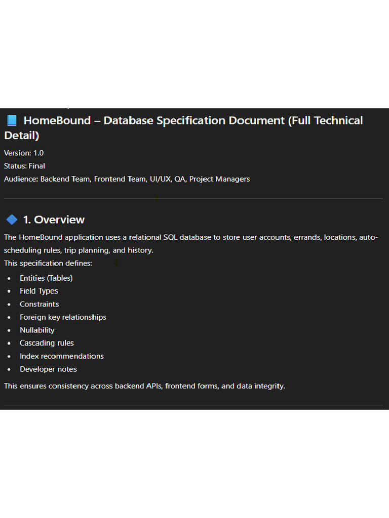Viewport: 389px width, 518px height.
Task: Click the 'Version: 1.0' line
Action: click(x=24, y=153)
